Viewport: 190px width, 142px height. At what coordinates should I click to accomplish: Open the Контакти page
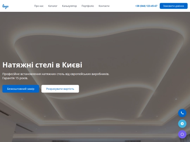coord(104,6)
